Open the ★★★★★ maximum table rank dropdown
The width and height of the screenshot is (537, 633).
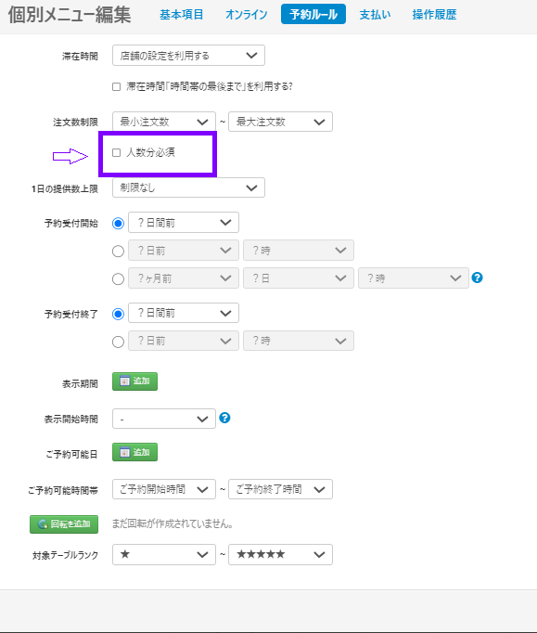[280, 554]
